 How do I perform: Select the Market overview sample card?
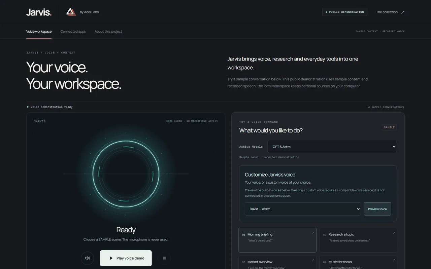click(x=277, y=262)
